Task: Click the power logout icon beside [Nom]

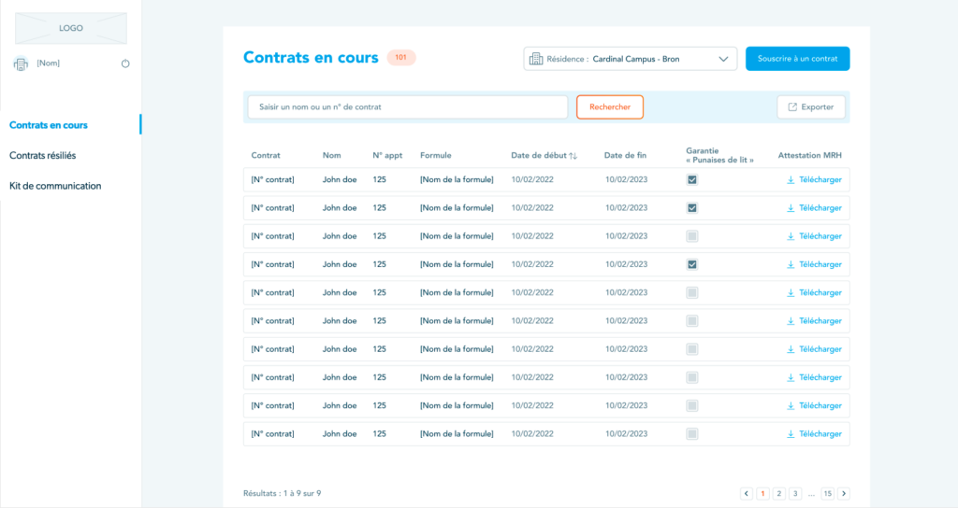Action: 125,63
